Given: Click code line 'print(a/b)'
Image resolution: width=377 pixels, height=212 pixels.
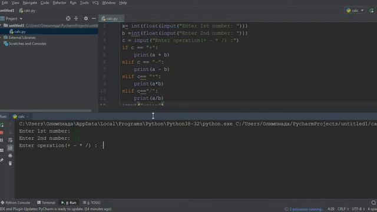Looking at the screenshot, I should pos(148,98).
